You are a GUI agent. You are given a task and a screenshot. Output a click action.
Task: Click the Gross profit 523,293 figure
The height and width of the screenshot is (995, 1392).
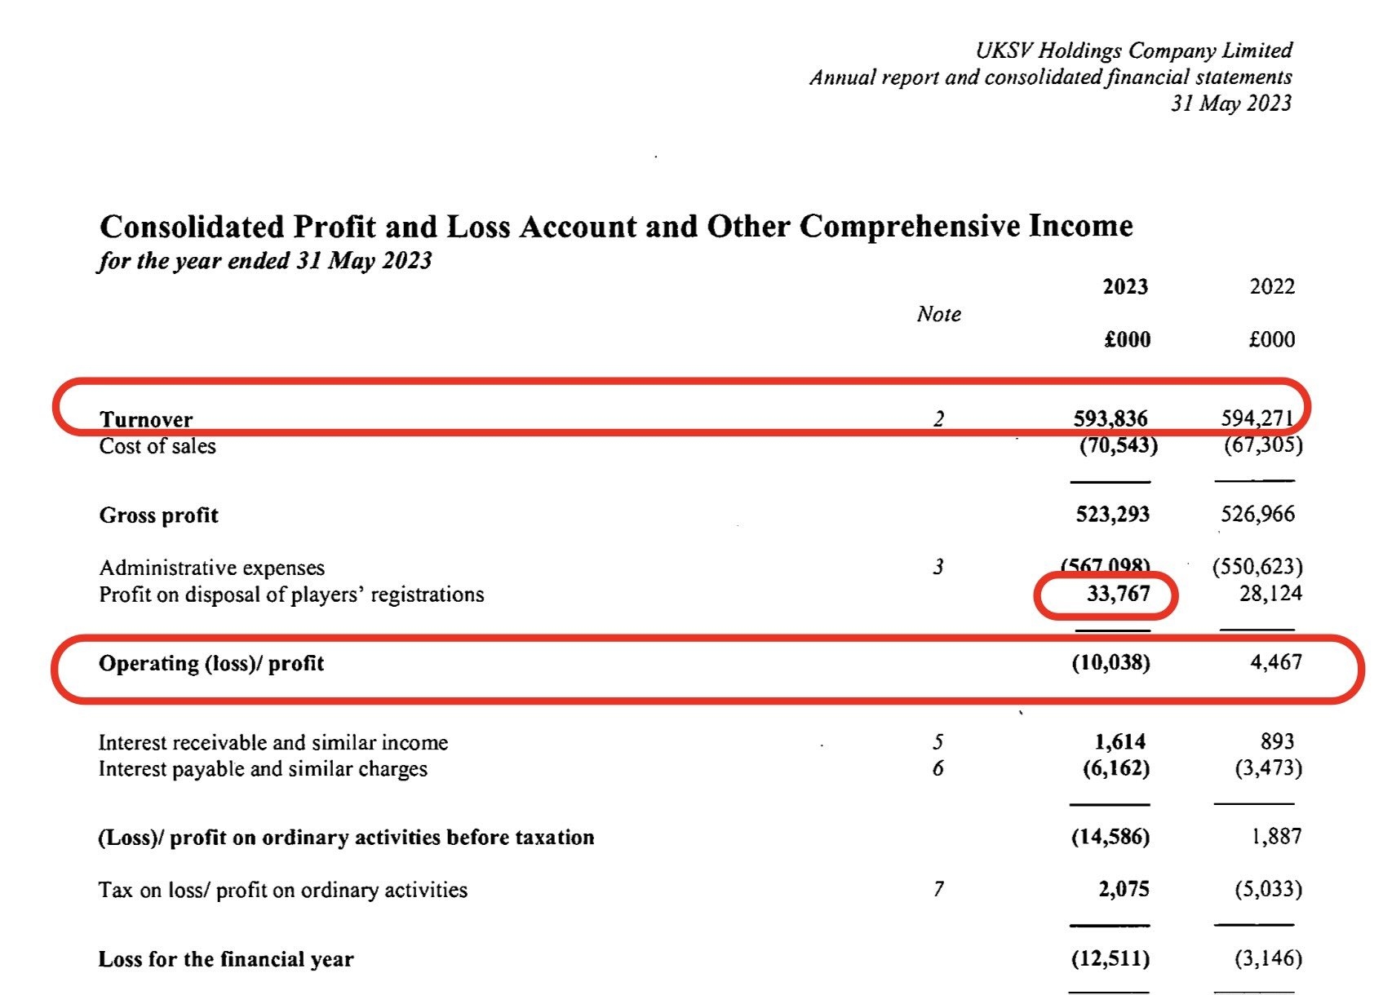pyautogui.click(x=1113, y=514)
